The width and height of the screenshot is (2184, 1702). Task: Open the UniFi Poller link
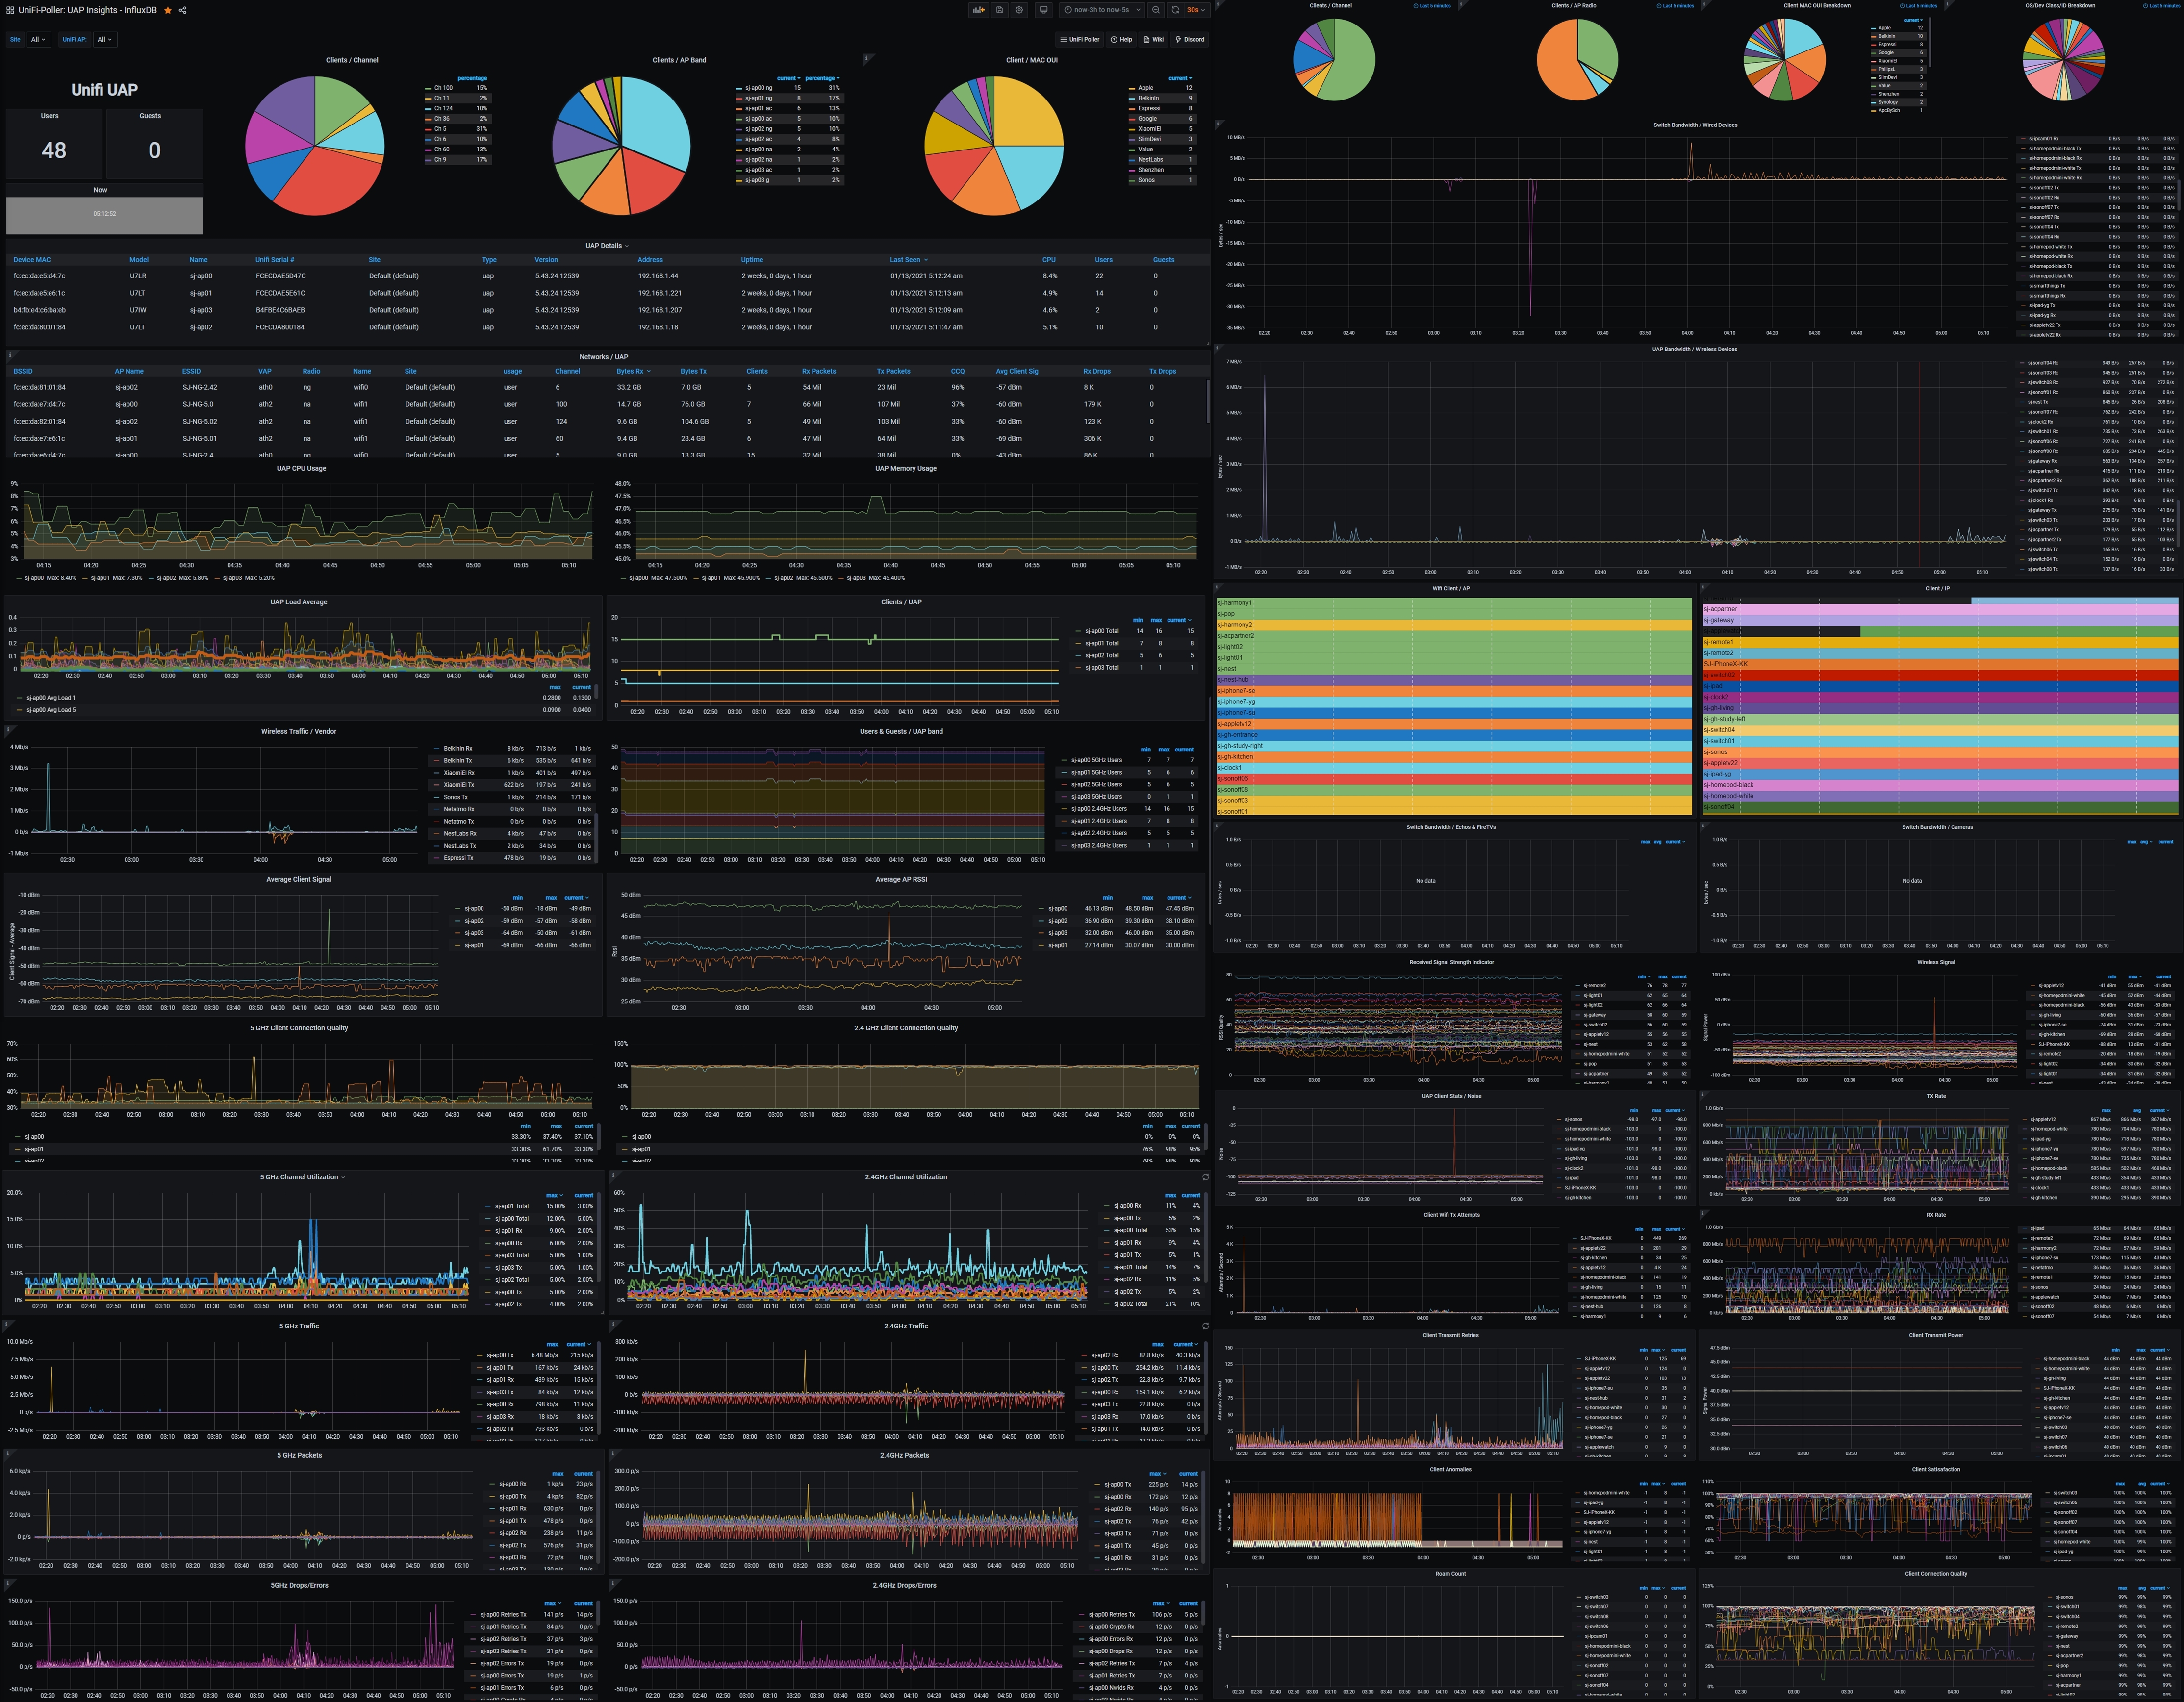1080,40
